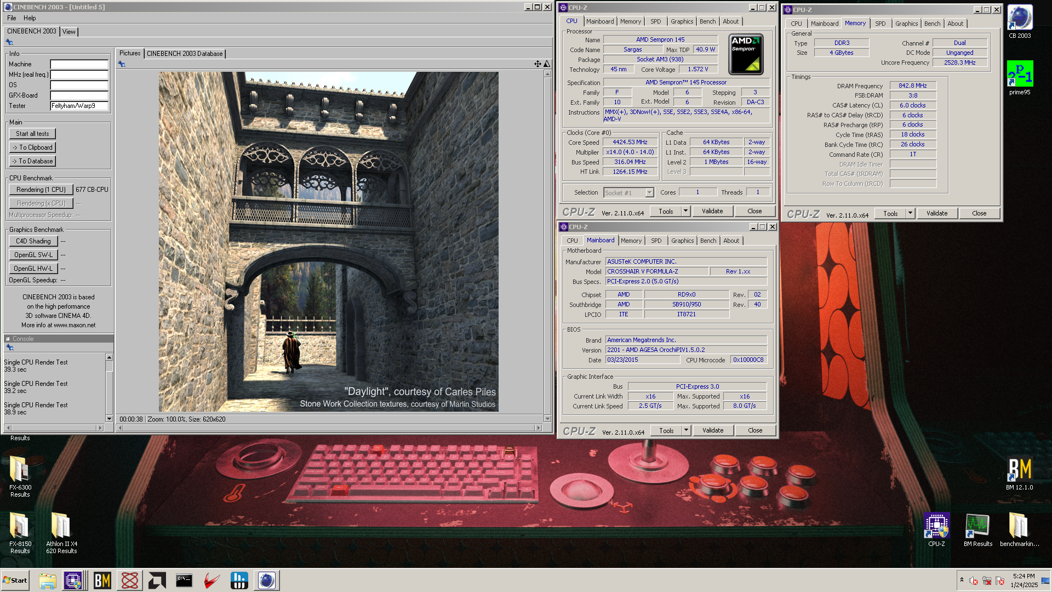Image resolution: width=1052 pixels, height=592 pixels.
Task: Switch to the CINEBENCH 2003 Database tab
Action: (x=185, y=54)
